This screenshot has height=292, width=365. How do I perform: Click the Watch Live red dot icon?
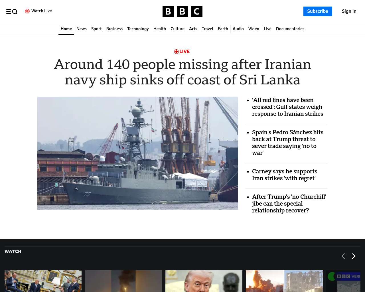tap(27, 11)
